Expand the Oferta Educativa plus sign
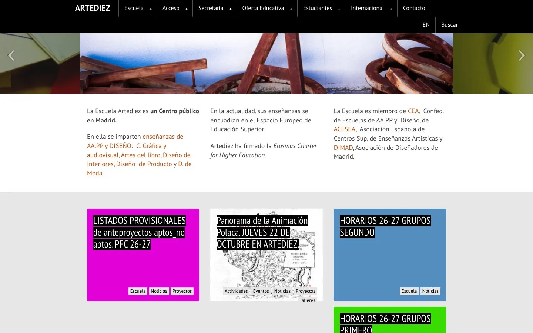 click(291, 9)
